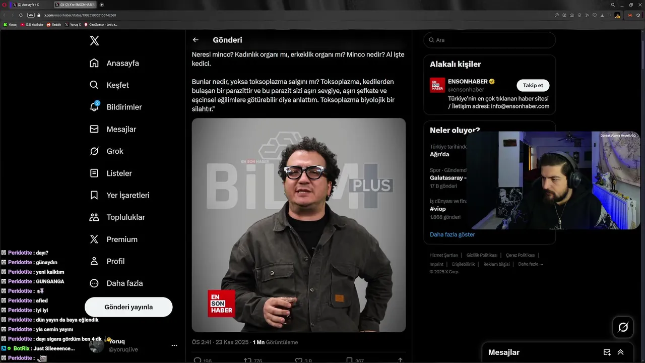Go back with the Gönderi arrow
This screenshot has height=363, width=645.
coord(196,40)
